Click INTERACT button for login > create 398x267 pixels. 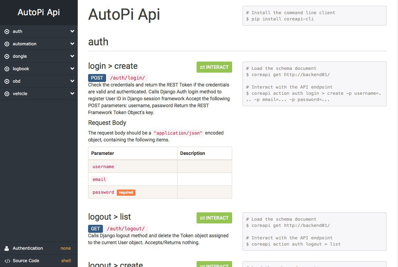214,67
